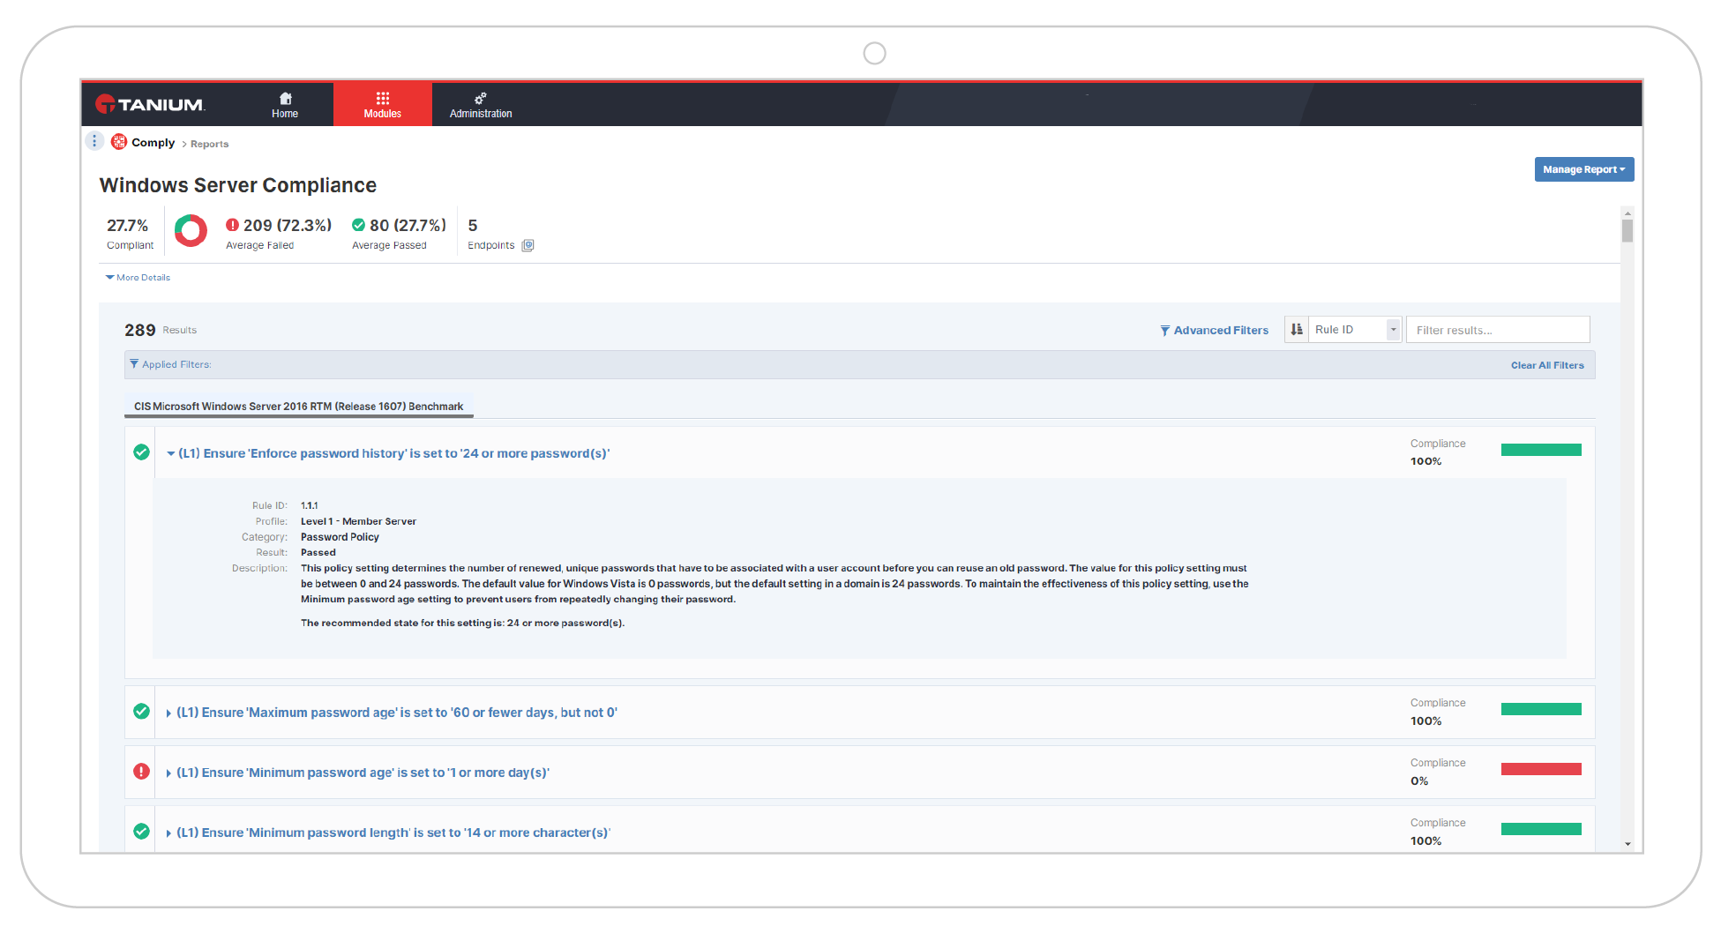
Task: Click the scrollbar down arrow
Action: tap(1627, 844)
